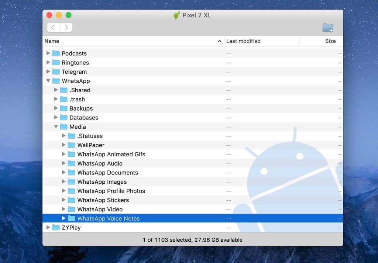Click the Android icon in title bar

click(177, 15)
